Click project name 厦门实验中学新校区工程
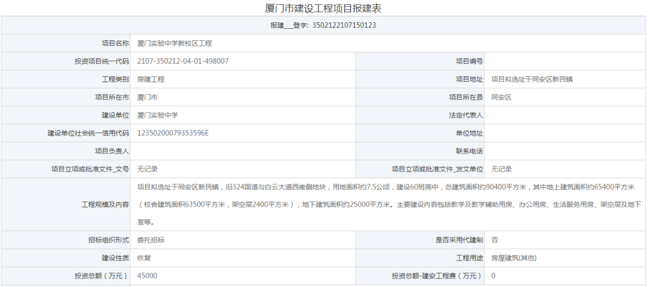Image resolution: width=648 pixels, height=287 pixels. [x=175, y=43]
